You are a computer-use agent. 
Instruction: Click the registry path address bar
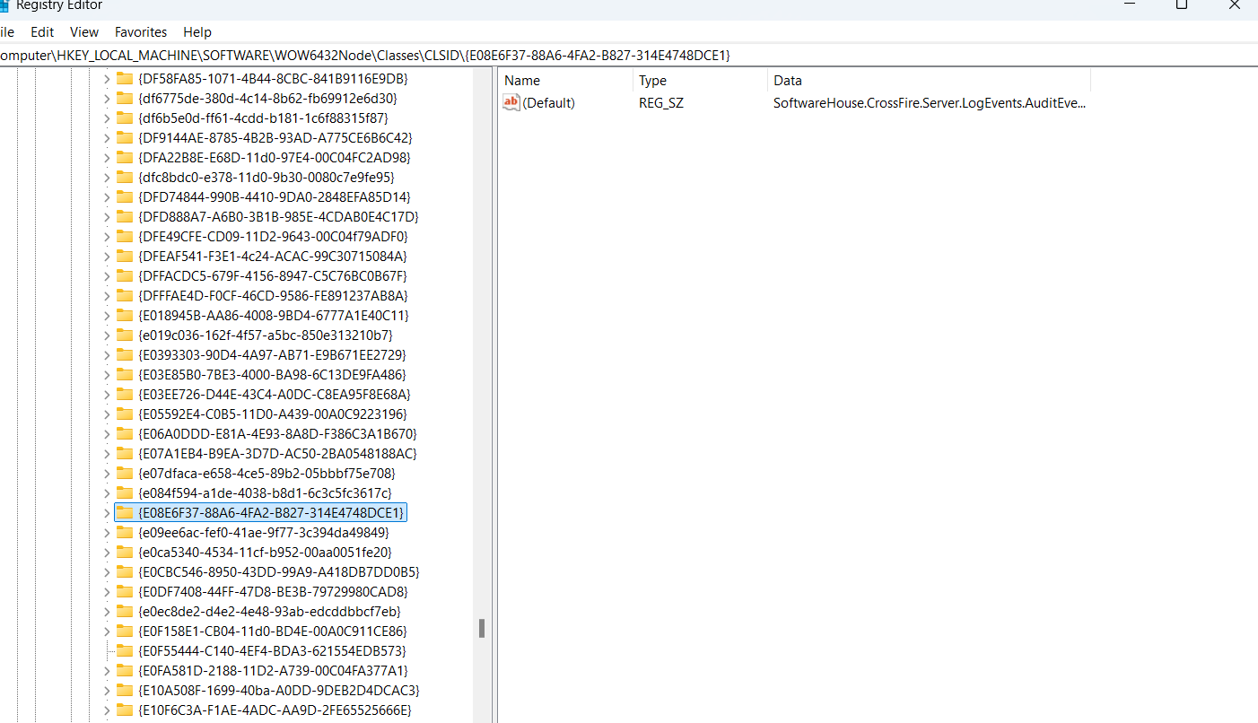click(x=628, y=56)
